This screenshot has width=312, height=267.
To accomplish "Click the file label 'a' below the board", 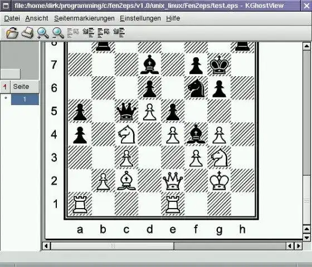I will tap(80, 230).
